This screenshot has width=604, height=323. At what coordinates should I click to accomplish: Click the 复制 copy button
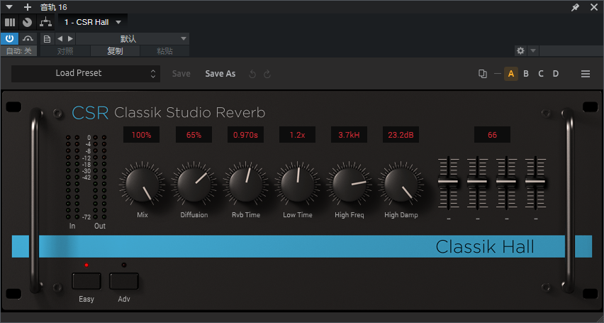115,51
